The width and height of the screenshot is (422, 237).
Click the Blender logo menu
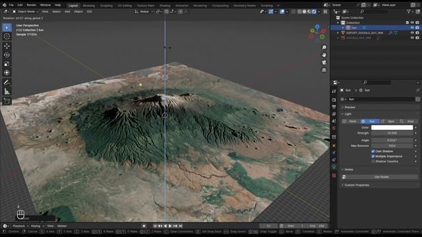click(5, 5)
